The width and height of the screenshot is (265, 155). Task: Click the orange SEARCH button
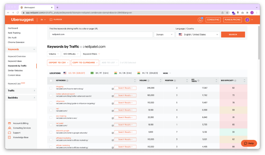pos(233,34)
